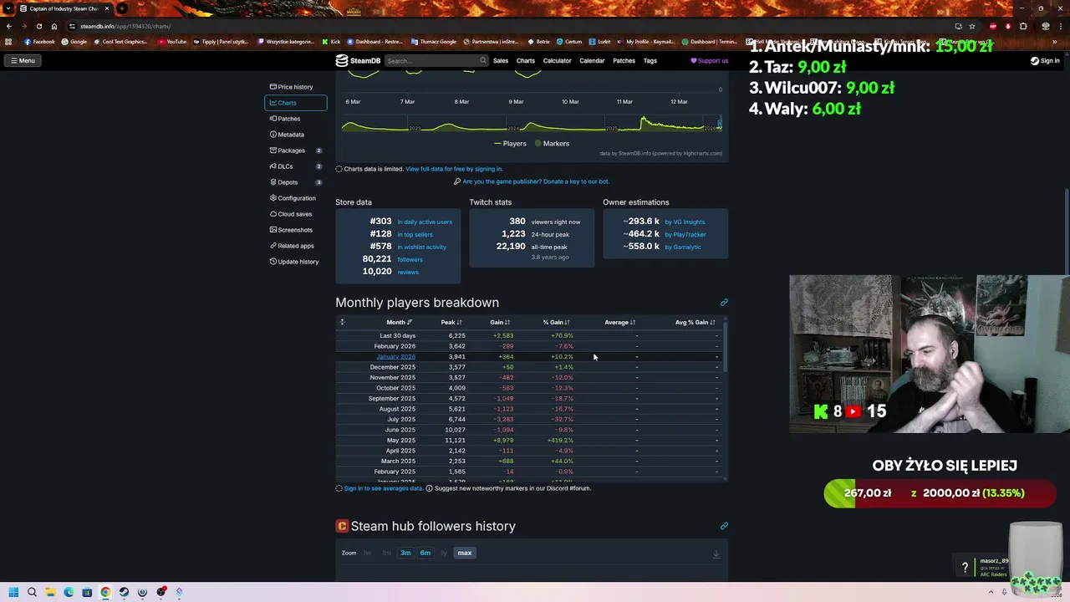Copy link icon next to Monthly players breakdown
Image resolution: width=1070 pixels, height=602 pixels.
(724, 302)
